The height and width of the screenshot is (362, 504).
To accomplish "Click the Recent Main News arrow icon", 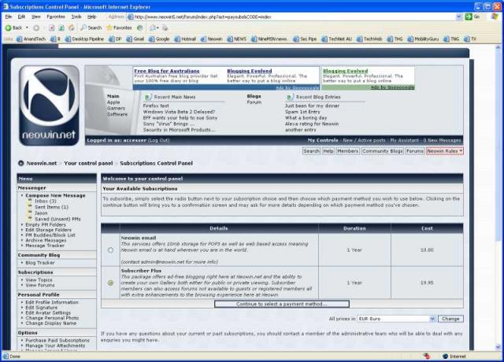I will click(147, 97).
